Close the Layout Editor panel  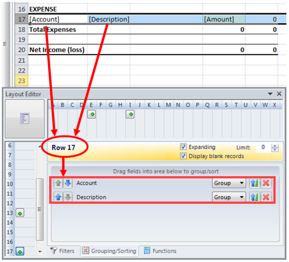coord(279,94)
